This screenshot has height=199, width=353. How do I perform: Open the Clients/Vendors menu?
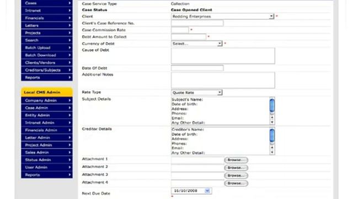47,62
